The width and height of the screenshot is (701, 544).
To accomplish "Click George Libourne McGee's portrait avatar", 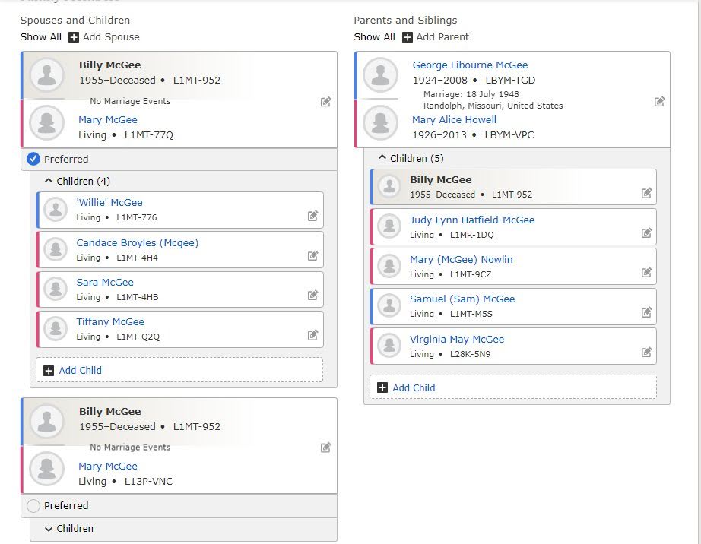I will [380, 74].
